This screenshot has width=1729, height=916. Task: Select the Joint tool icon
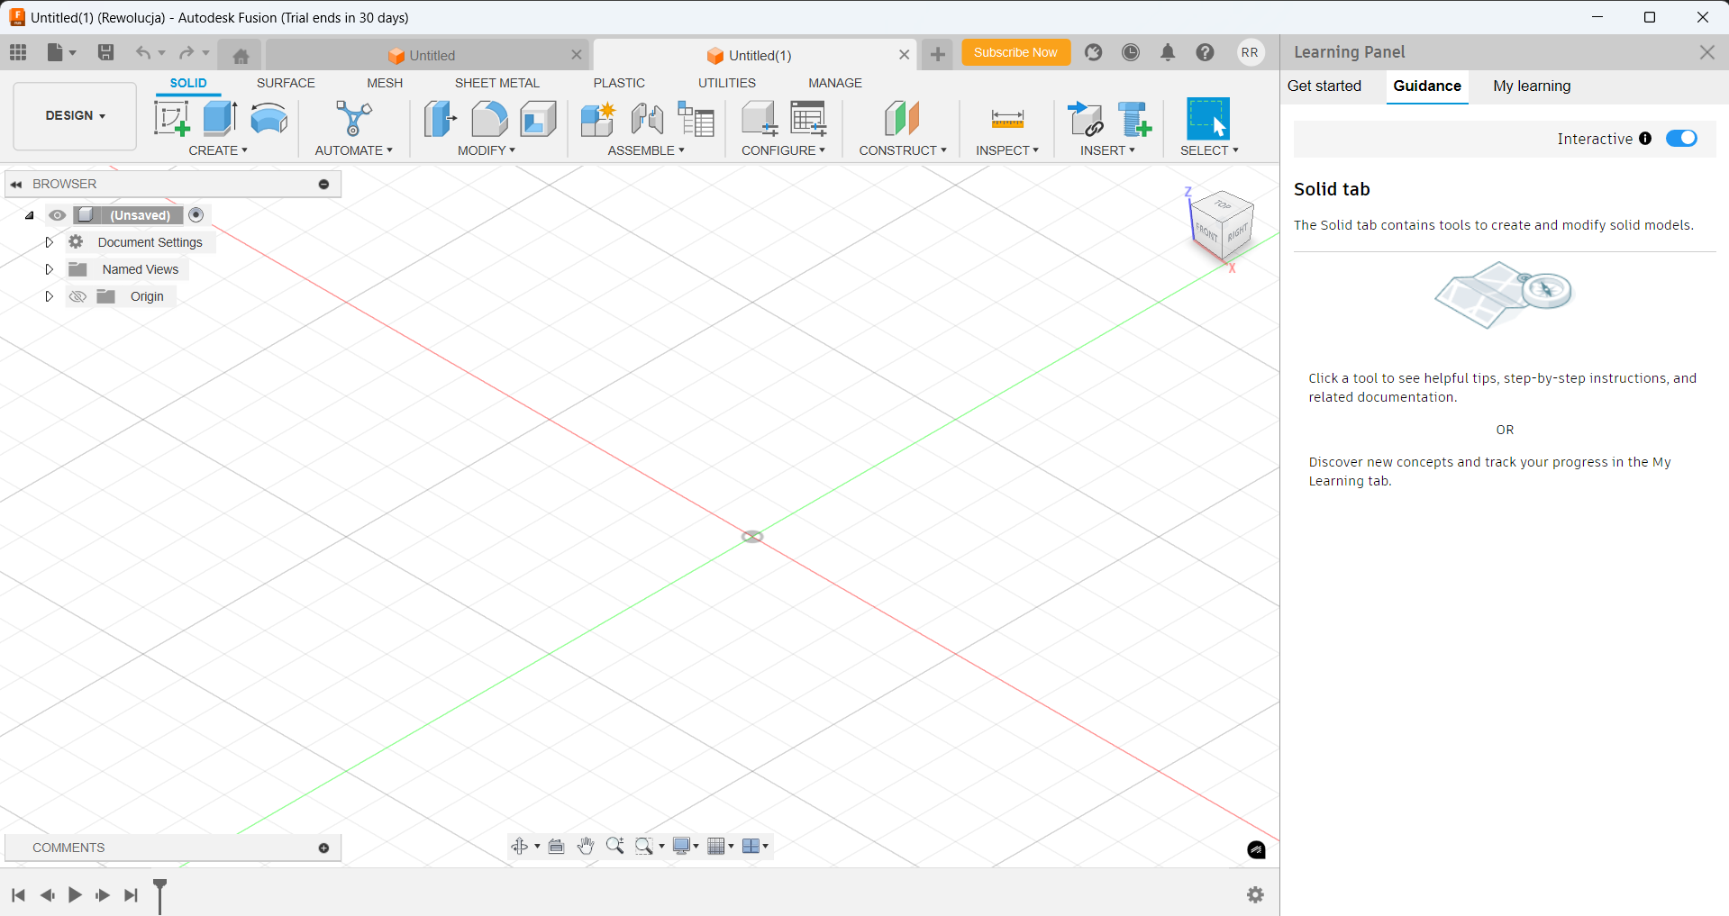click(x=647, y=119)
